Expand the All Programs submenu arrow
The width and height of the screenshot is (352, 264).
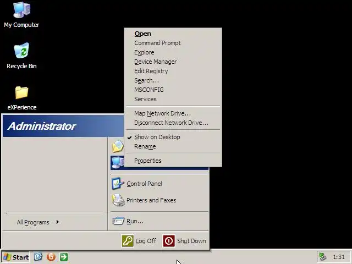click(58, 222)
